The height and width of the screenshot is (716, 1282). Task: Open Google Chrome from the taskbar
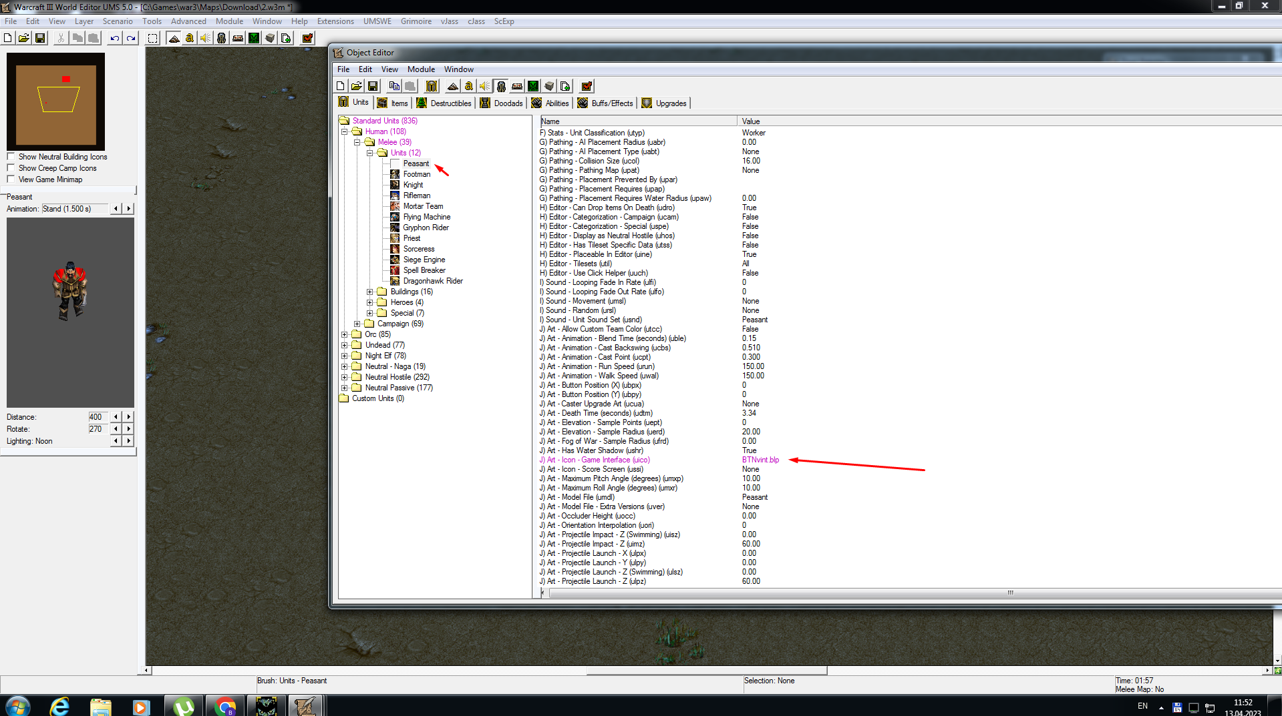(225, 706)
